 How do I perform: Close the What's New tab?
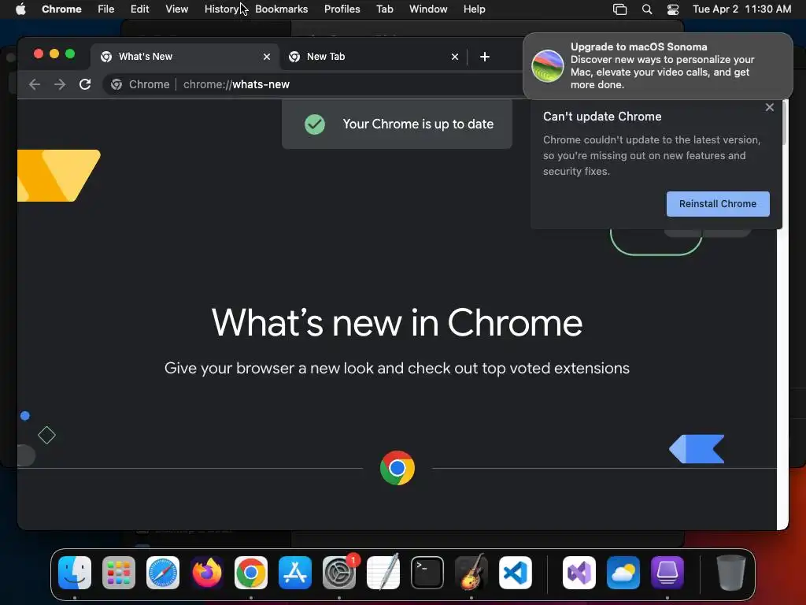(x=267, y=57)
